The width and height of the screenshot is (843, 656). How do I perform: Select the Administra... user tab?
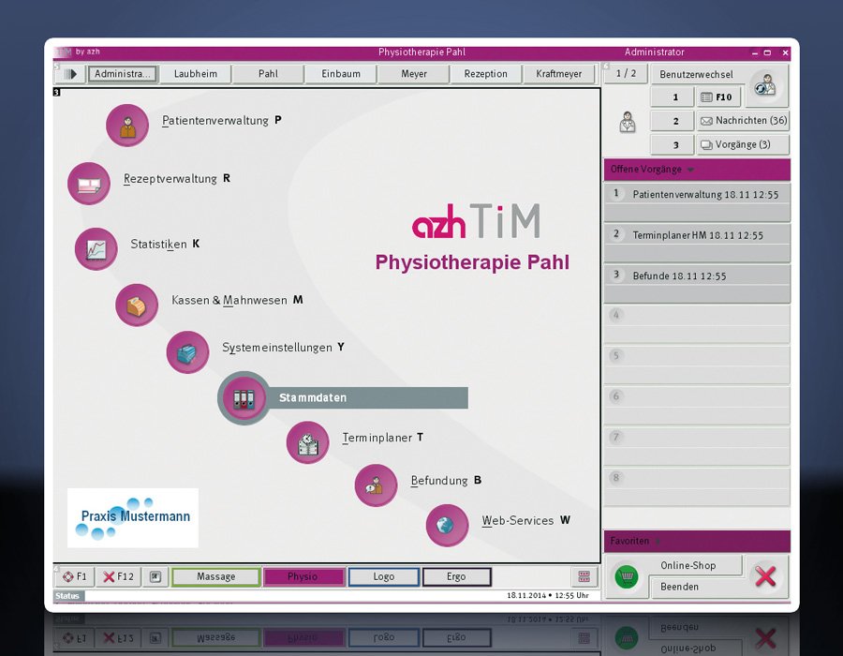(x=123, y=74)
